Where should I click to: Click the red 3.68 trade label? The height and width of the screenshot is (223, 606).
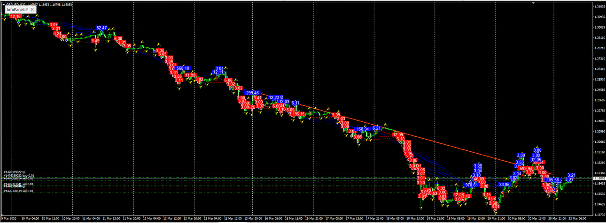pos(493,203)
